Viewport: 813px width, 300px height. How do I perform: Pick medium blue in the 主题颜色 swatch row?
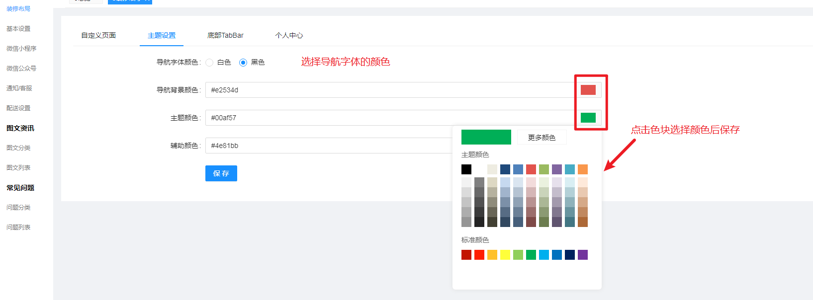click(518, 169)
